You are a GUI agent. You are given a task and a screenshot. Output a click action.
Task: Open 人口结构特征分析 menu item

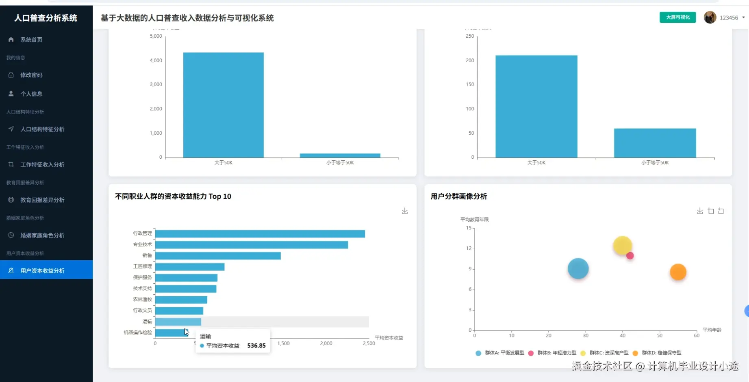click(x=46, y=129)
